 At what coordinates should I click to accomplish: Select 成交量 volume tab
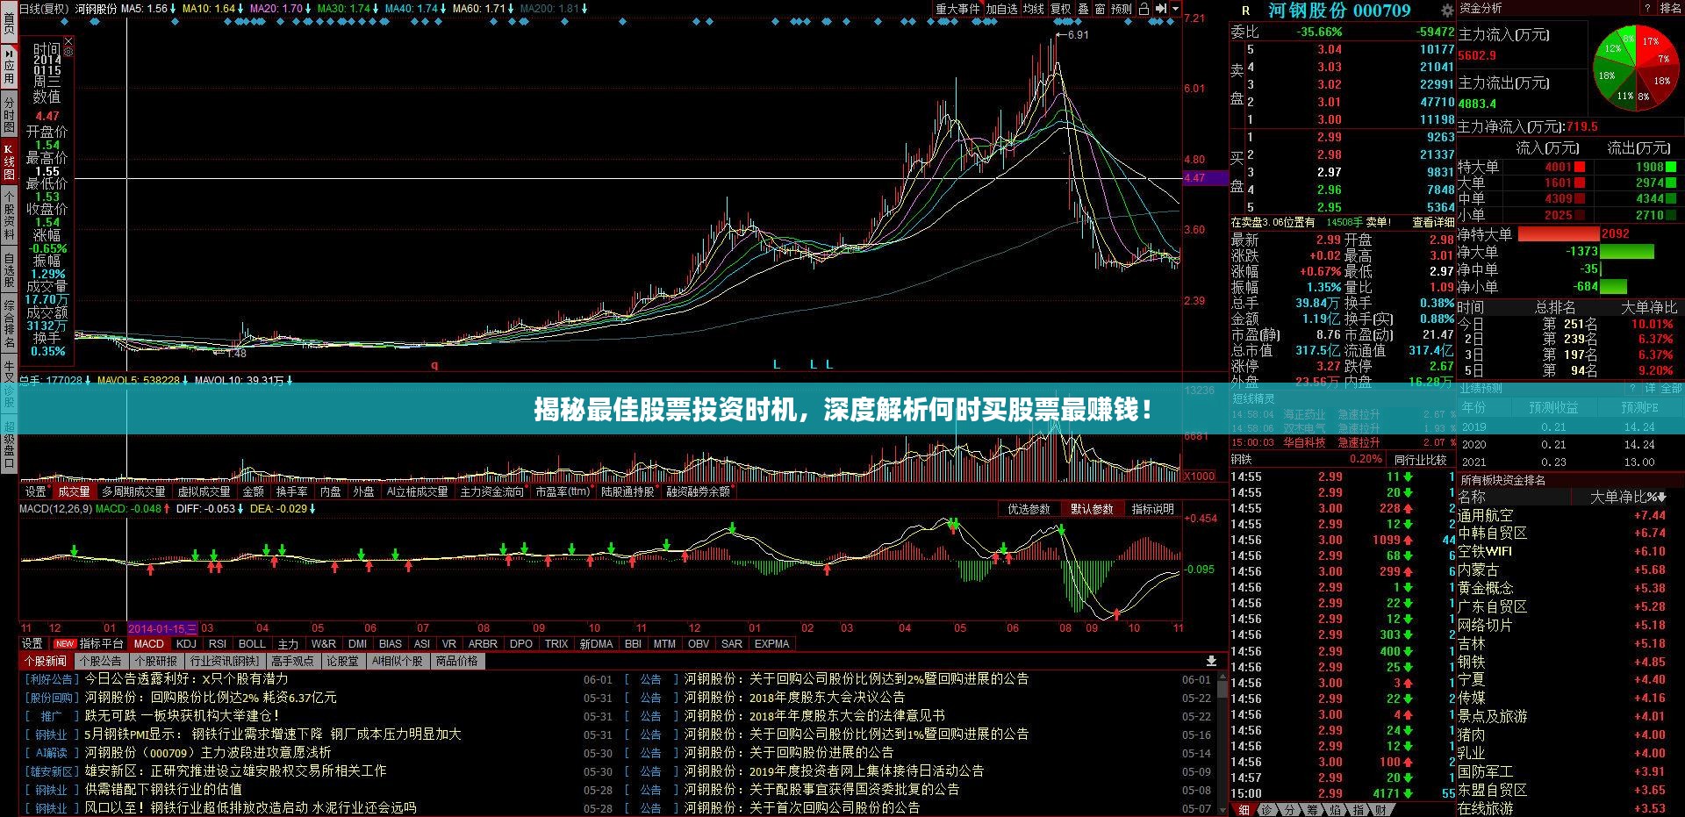(x=74, y=492)
